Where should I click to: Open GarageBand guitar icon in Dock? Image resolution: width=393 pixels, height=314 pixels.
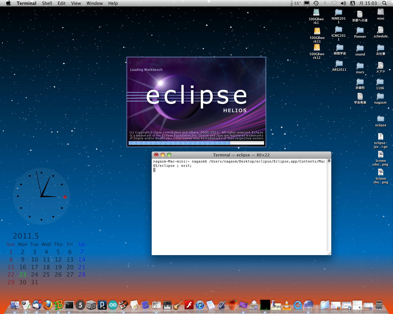[178, 305]
